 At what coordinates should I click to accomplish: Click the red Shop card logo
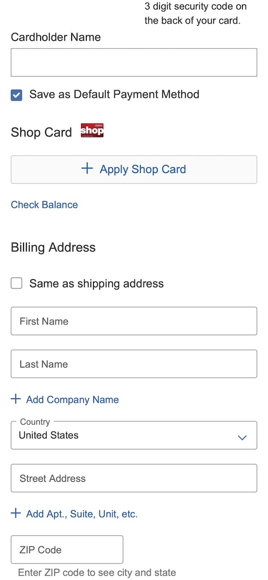tap(91, 130)
